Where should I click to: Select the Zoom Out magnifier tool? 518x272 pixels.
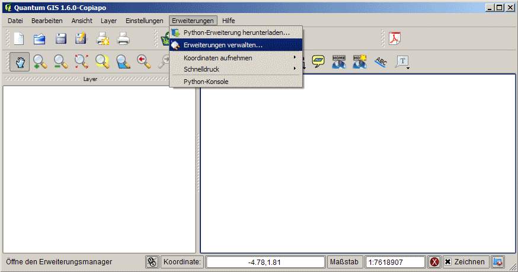pos(61,61)
